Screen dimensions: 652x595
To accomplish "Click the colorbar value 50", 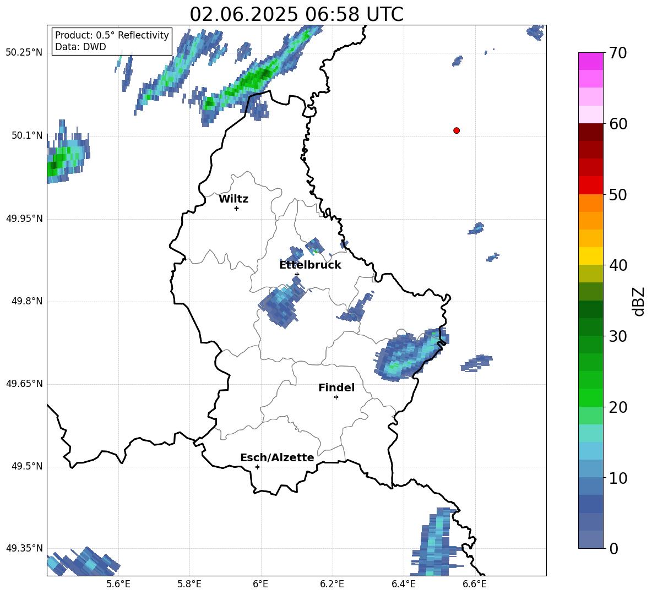I will point(618,194).
